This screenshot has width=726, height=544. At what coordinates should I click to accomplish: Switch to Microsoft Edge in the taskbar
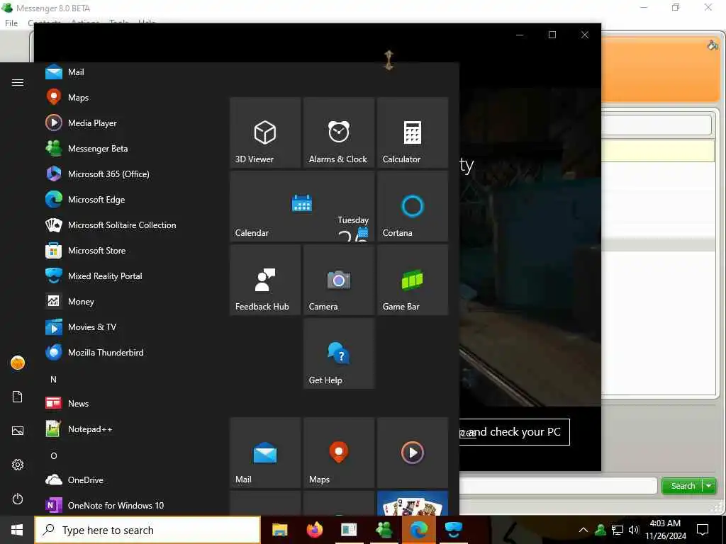click(418, 530)
